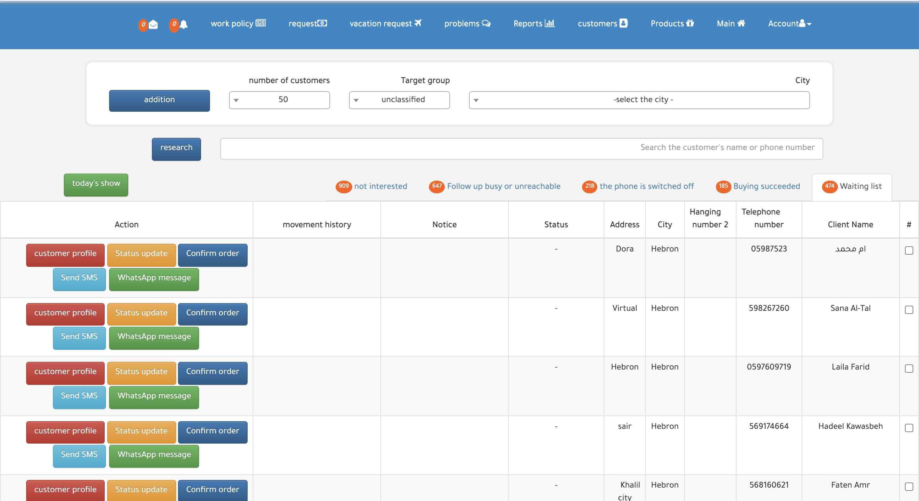Open Reports bar chart icon
This screenshot has height=501, width=919.
pyautogui.click(x=550, y=23)
